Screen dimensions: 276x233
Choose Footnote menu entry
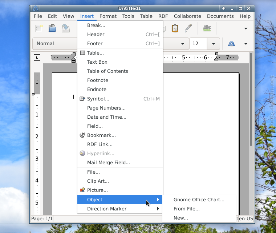[x=120, y=80]
